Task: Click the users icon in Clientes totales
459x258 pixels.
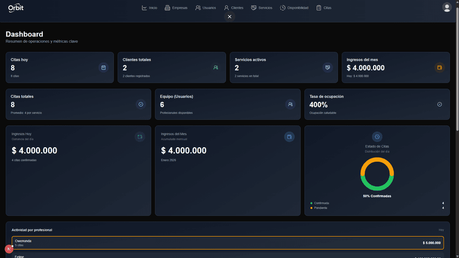Action: click(216, 68)
